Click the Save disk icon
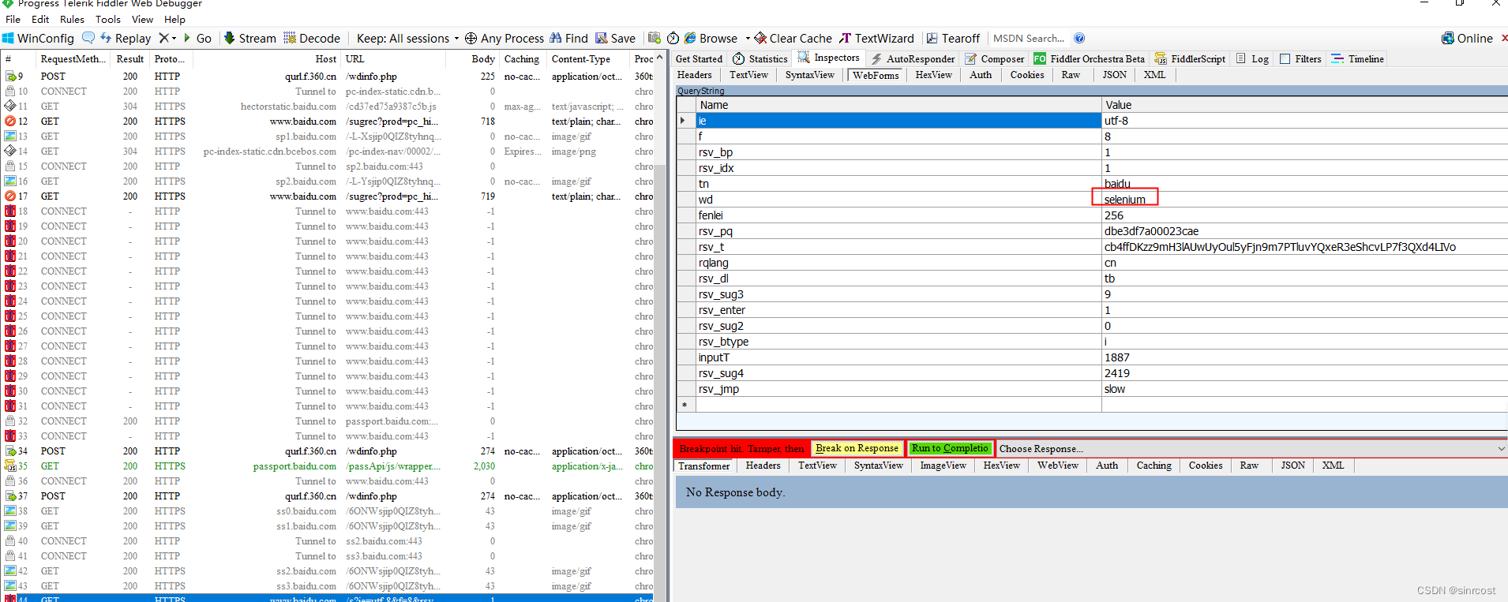This screenshot has width=1508, height=602. click(602, 38)
